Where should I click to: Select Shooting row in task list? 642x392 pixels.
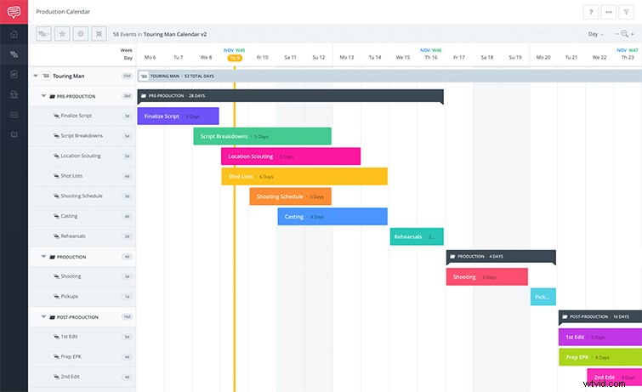[82, 276]
